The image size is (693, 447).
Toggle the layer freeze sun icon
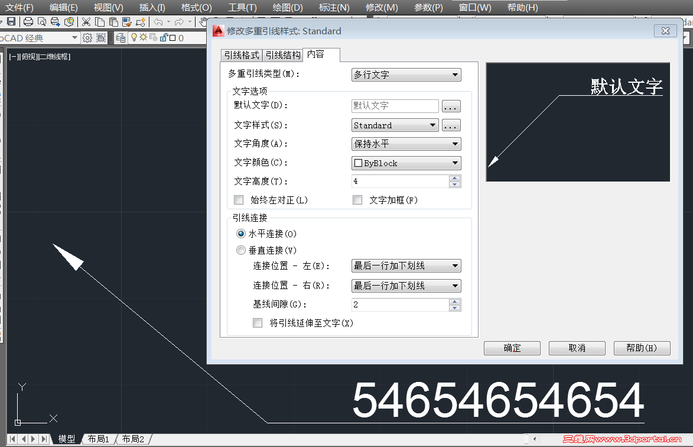(x=143, y=38)
